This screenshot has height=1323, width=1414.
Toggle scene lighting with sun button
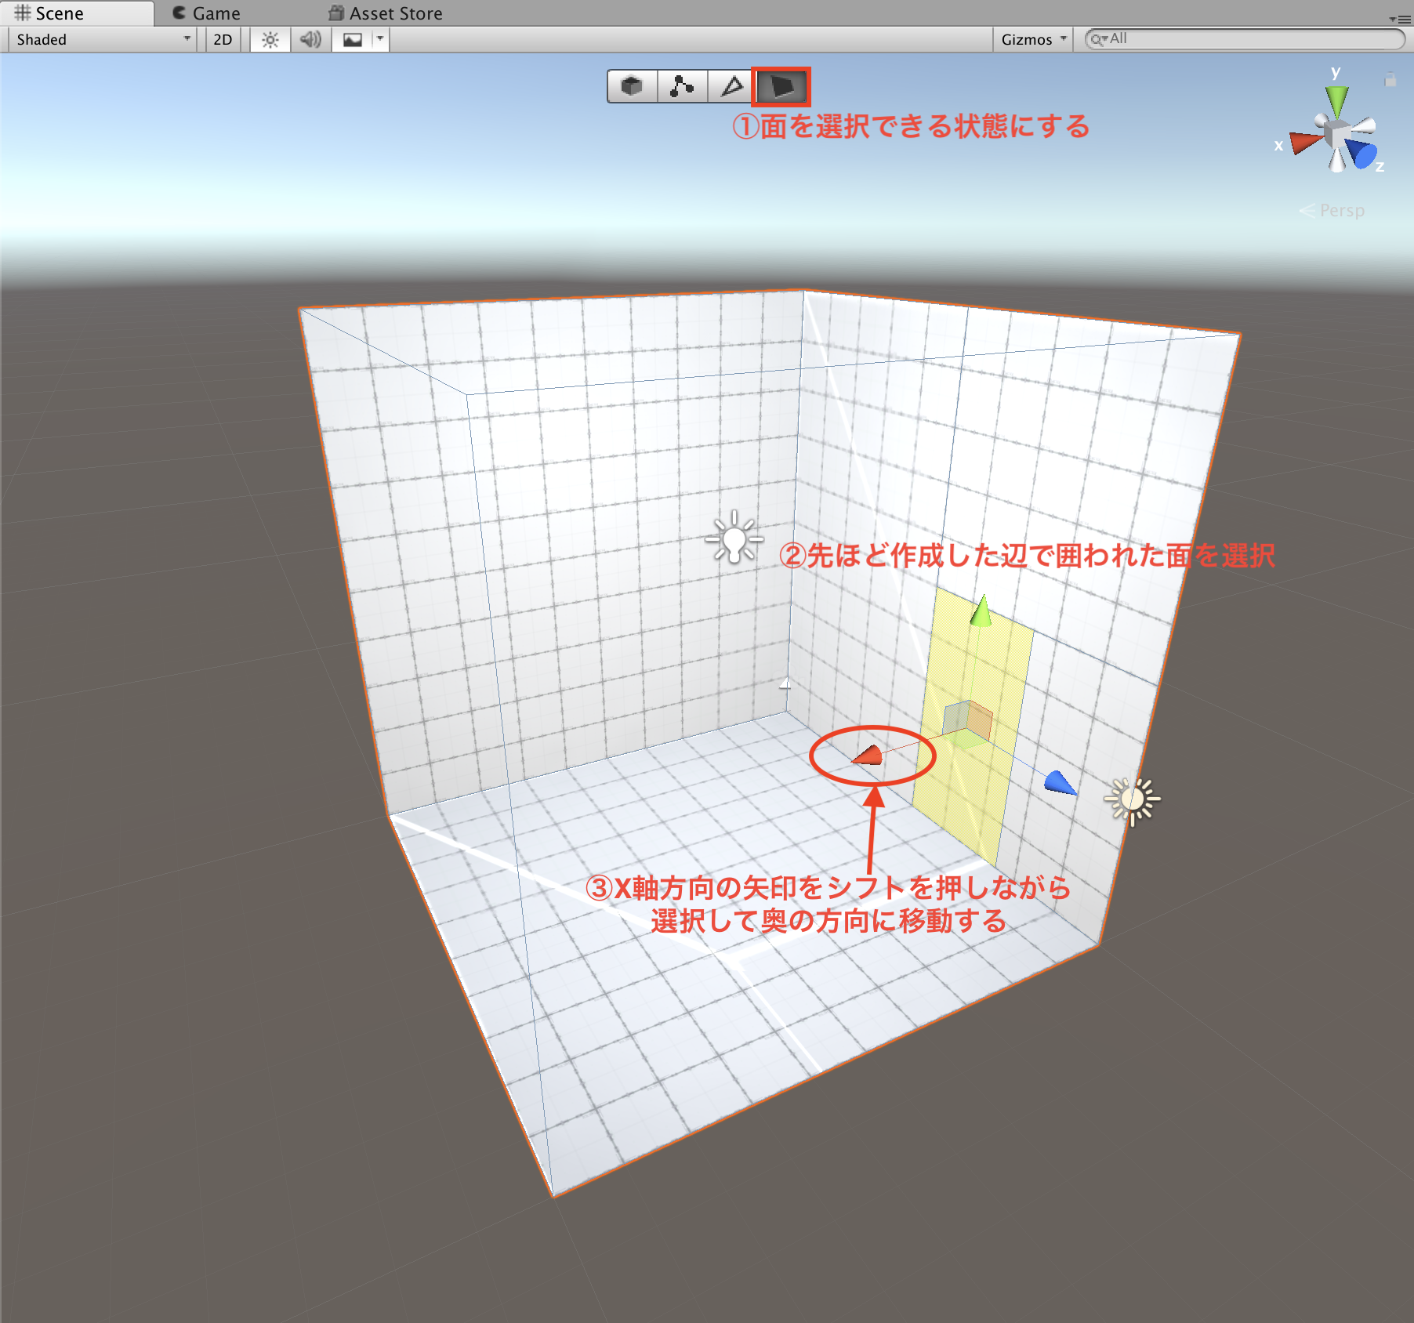[x=270, y=39]
